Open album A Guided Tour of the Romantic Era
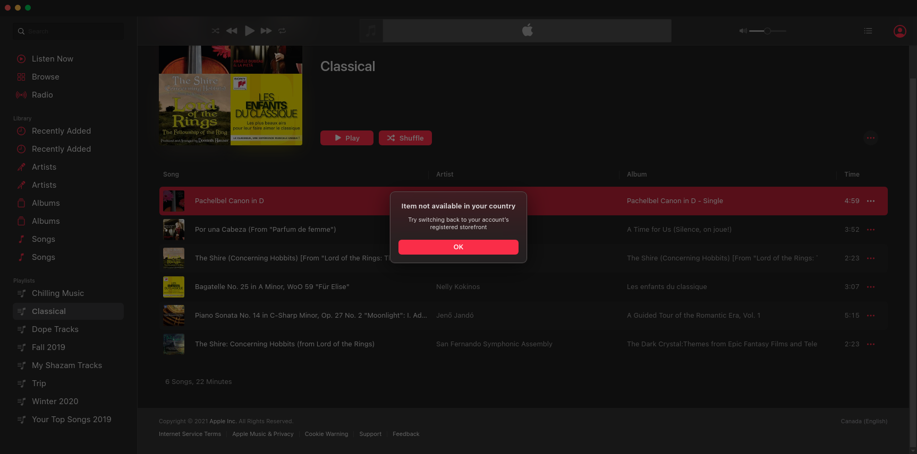The image size is (917, 454). pos(693,316)
